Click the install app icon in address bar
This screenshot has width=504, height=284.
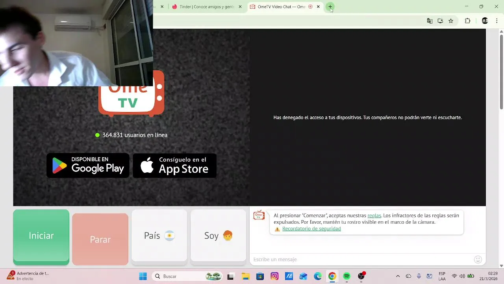[x=440, y=21]
